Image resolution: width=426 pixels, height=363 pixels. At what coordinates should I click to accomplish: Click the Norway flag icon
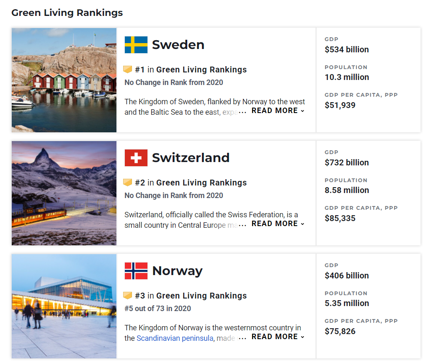pos(136,271)
